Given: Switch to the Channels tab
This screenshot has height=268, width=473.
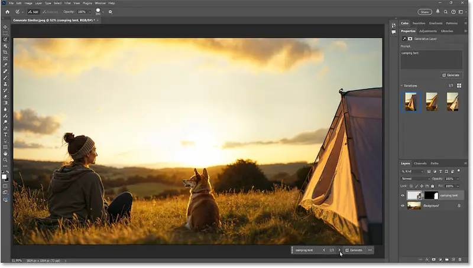Looking at the screenshot, I should click(420, 164).
